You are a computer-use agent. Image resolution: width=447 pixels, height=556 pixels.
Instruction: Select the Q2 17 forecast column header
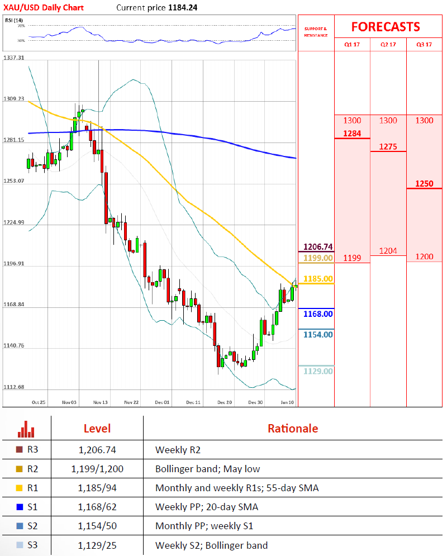pos(388,45)
